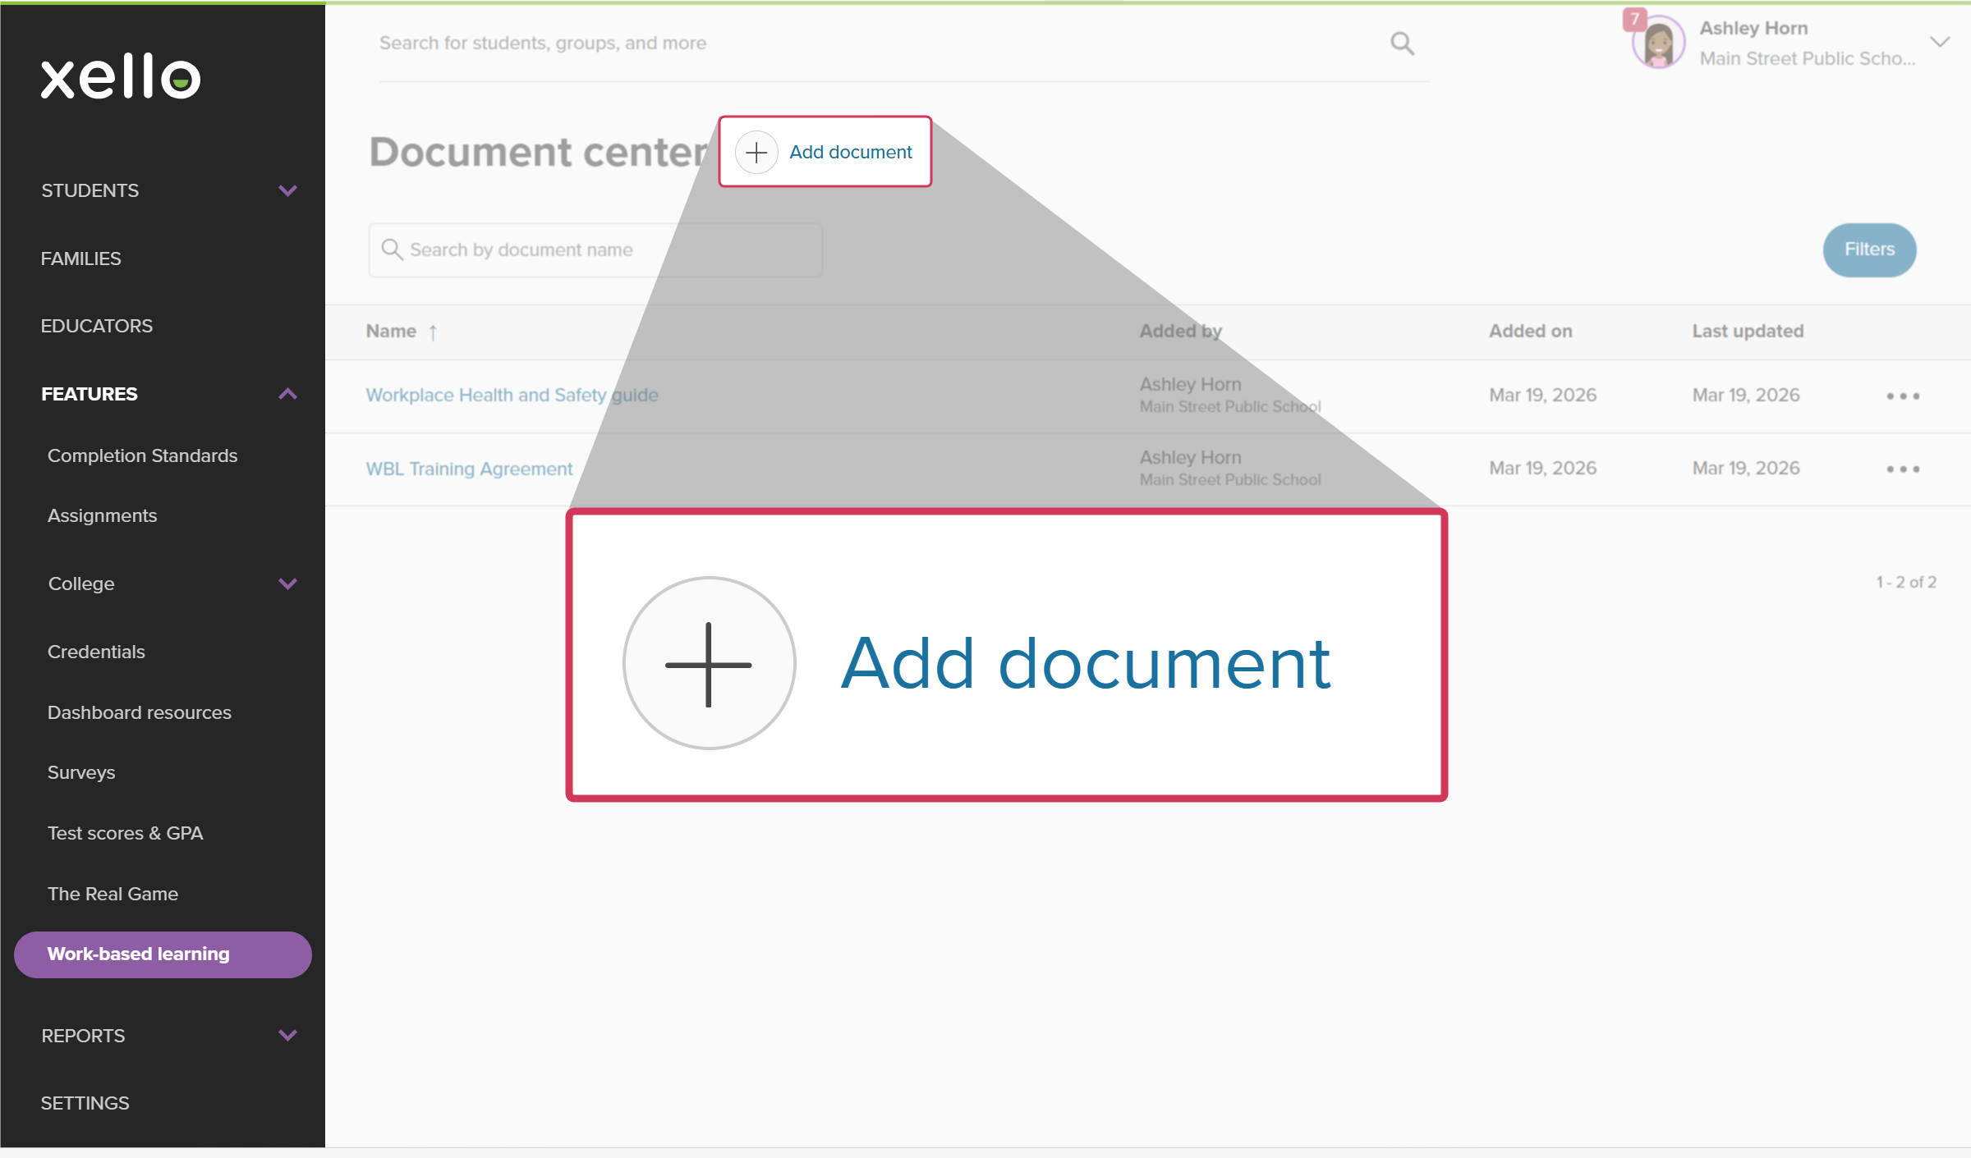The width and height of the screenshot is (1971, 1158).
Task: Collapse the Features section chevron
Action: coord(287,394)
